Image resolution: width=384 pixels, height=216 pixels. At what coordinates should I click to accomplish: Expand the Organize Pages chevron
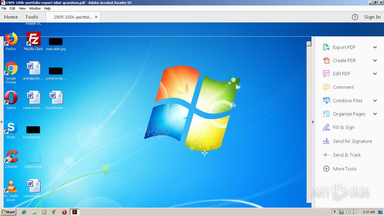coord(375,114)
